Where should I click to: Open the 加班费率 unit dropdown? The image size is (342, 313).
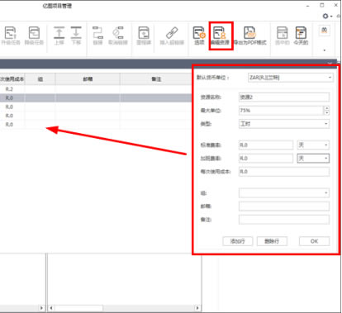click(x=313, y=159)
